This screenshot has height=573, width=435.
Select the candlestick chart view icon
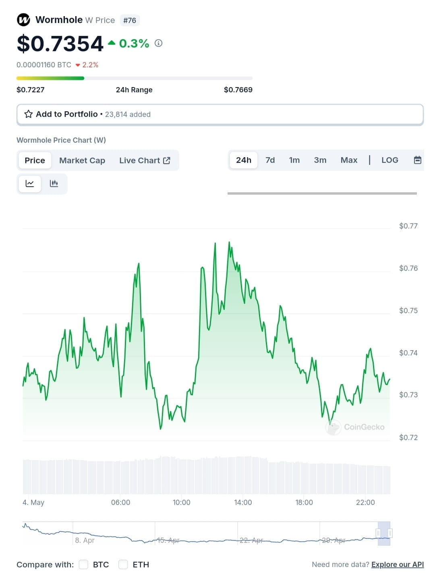pos(54,183)
